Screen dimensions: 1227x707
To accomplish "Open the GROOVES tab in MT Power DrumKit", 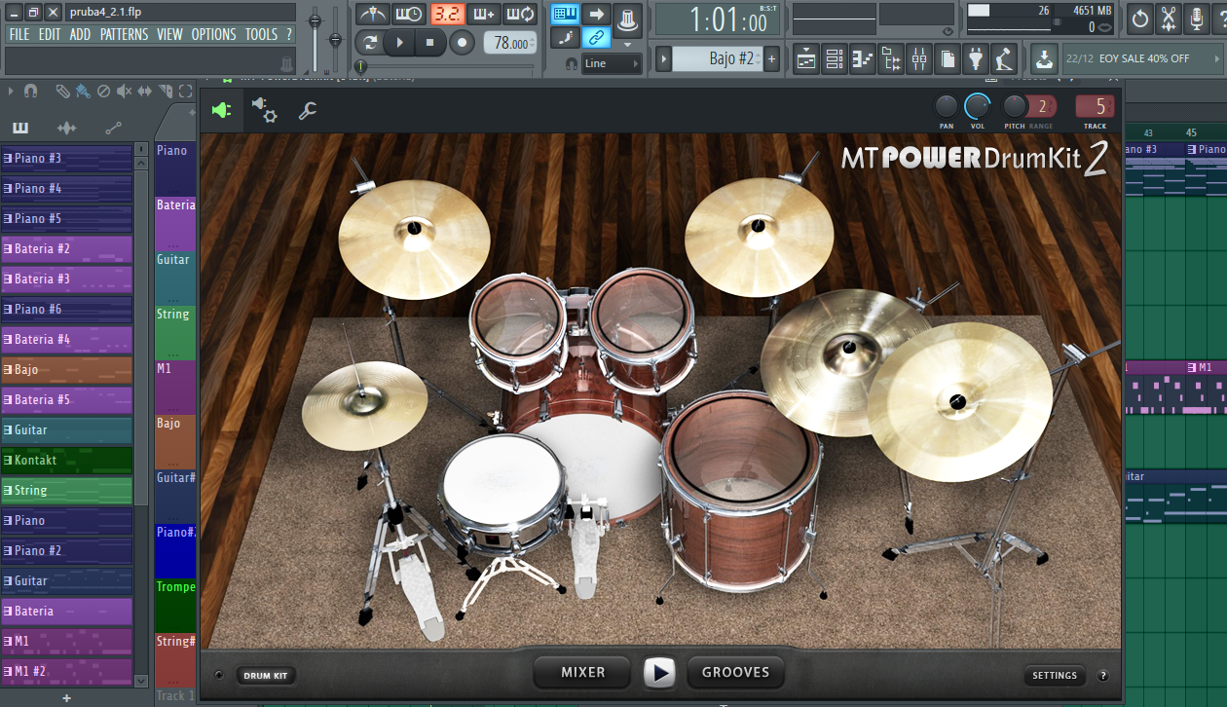I will click(735, 672).
